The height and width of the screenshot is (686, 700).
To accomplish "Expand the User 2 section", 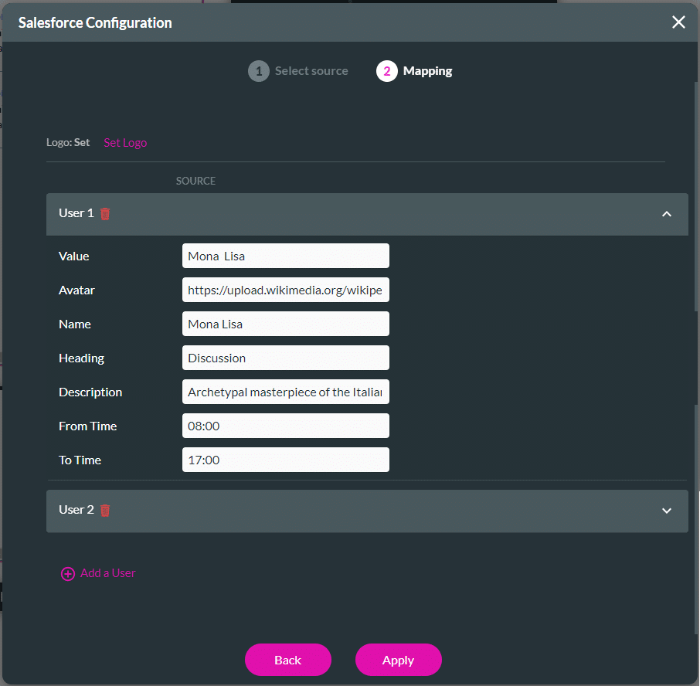I will tap(666, 511).
